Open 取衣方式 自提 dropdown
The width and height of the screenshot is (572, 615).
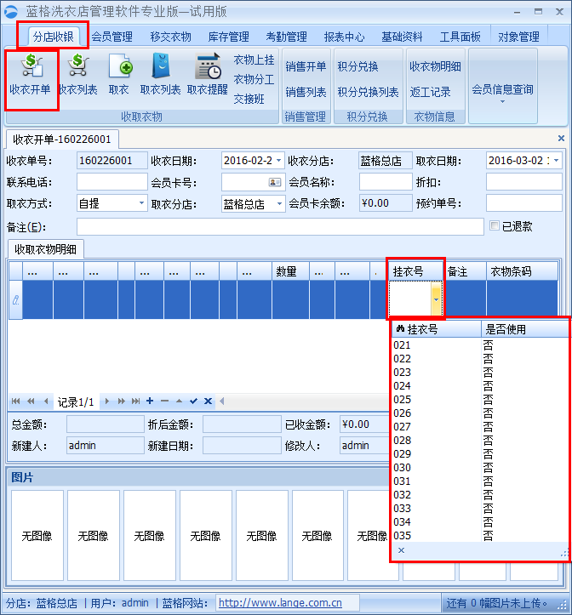pyautogui.click(x=141, y=203)
